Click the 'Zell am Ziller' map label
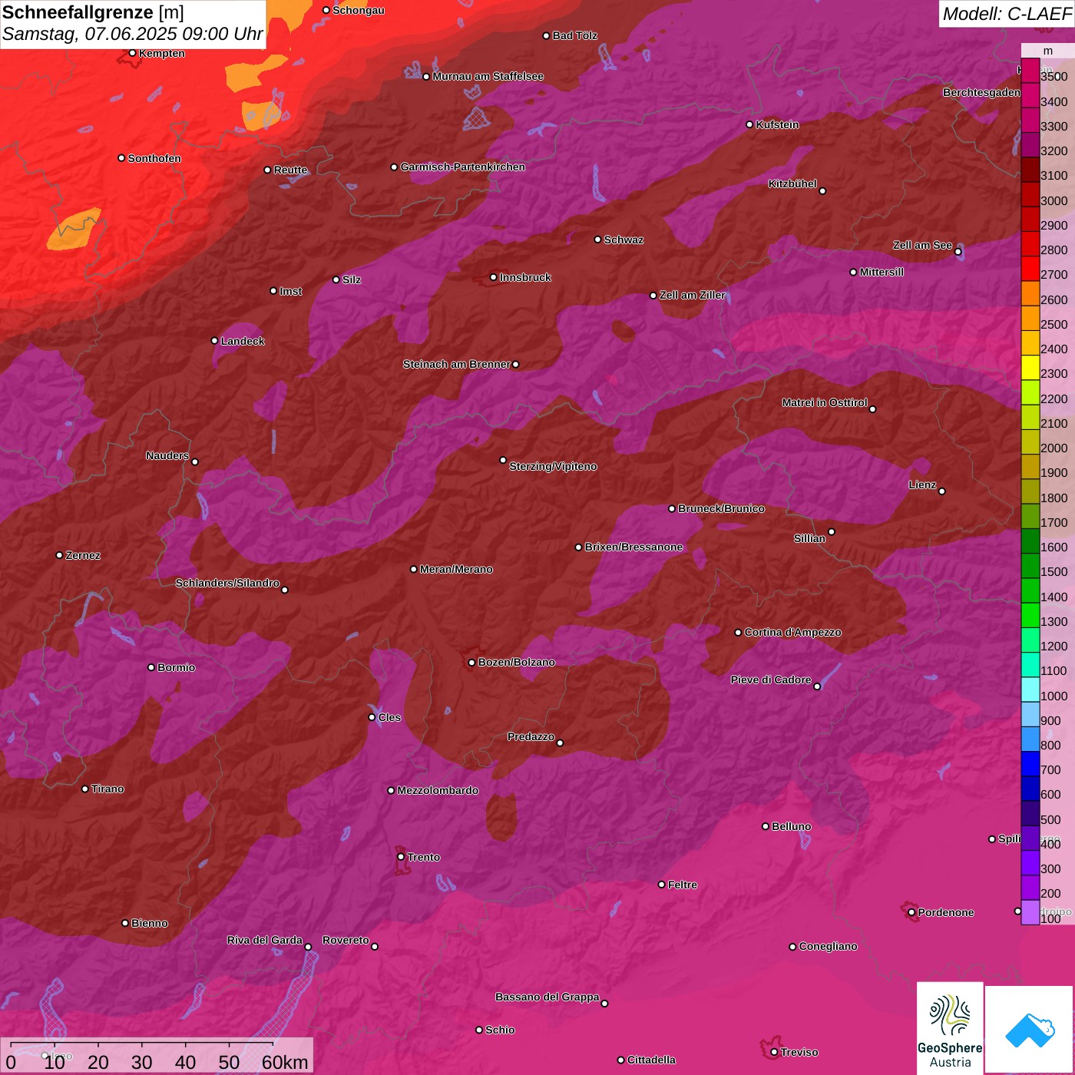The height and width of the screenshot is (1075, 1075). [693, 295]
